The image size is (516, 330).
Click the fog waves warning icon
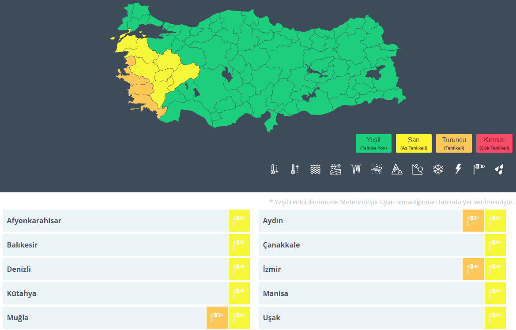315,169
